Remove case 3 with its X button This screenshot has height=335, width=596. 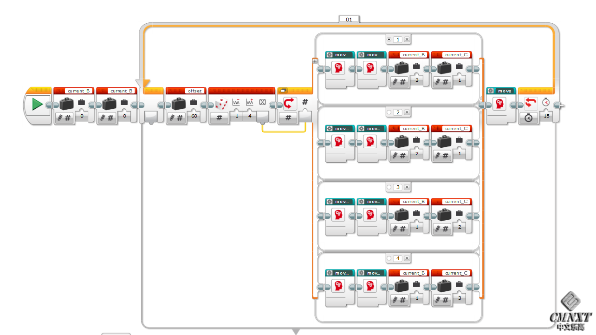(x=407, y=187)
